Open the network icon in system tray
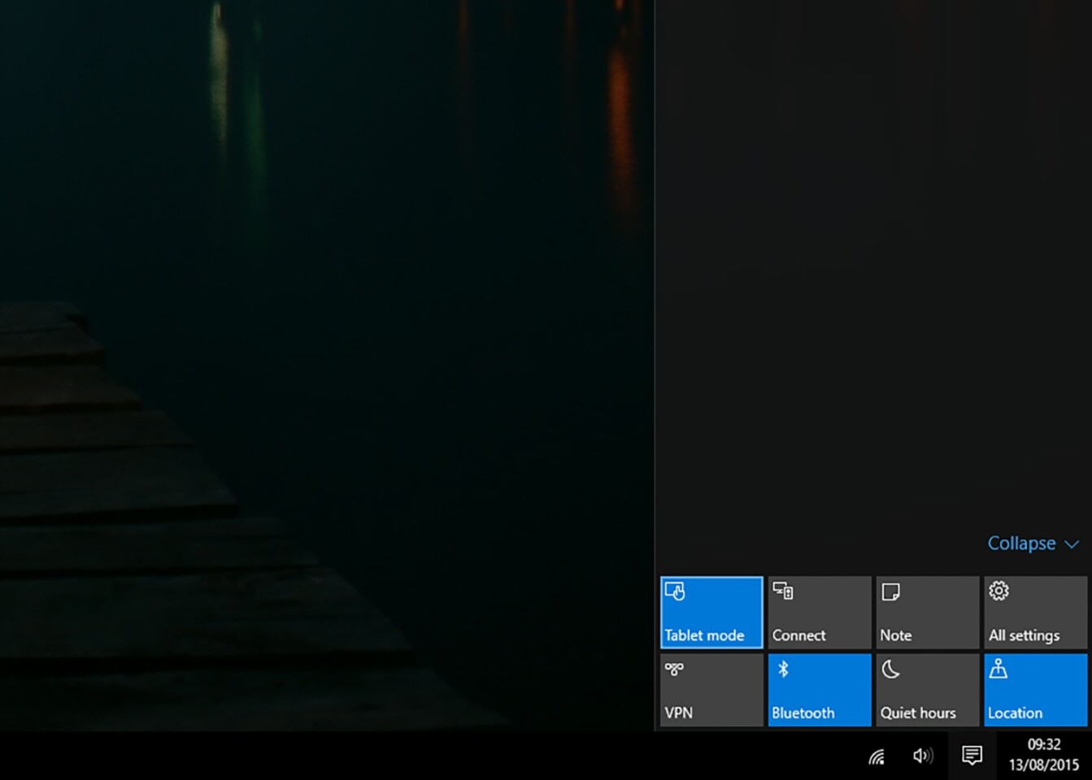The height and width of the screenshot is (780, 1092). coord(877,756)
